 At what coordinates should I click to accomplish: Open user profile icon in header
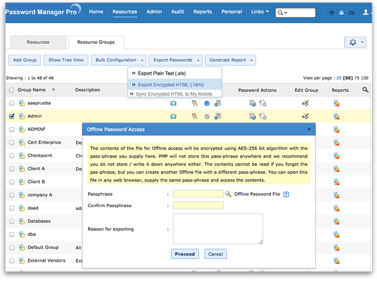click(x=366, y=12)
